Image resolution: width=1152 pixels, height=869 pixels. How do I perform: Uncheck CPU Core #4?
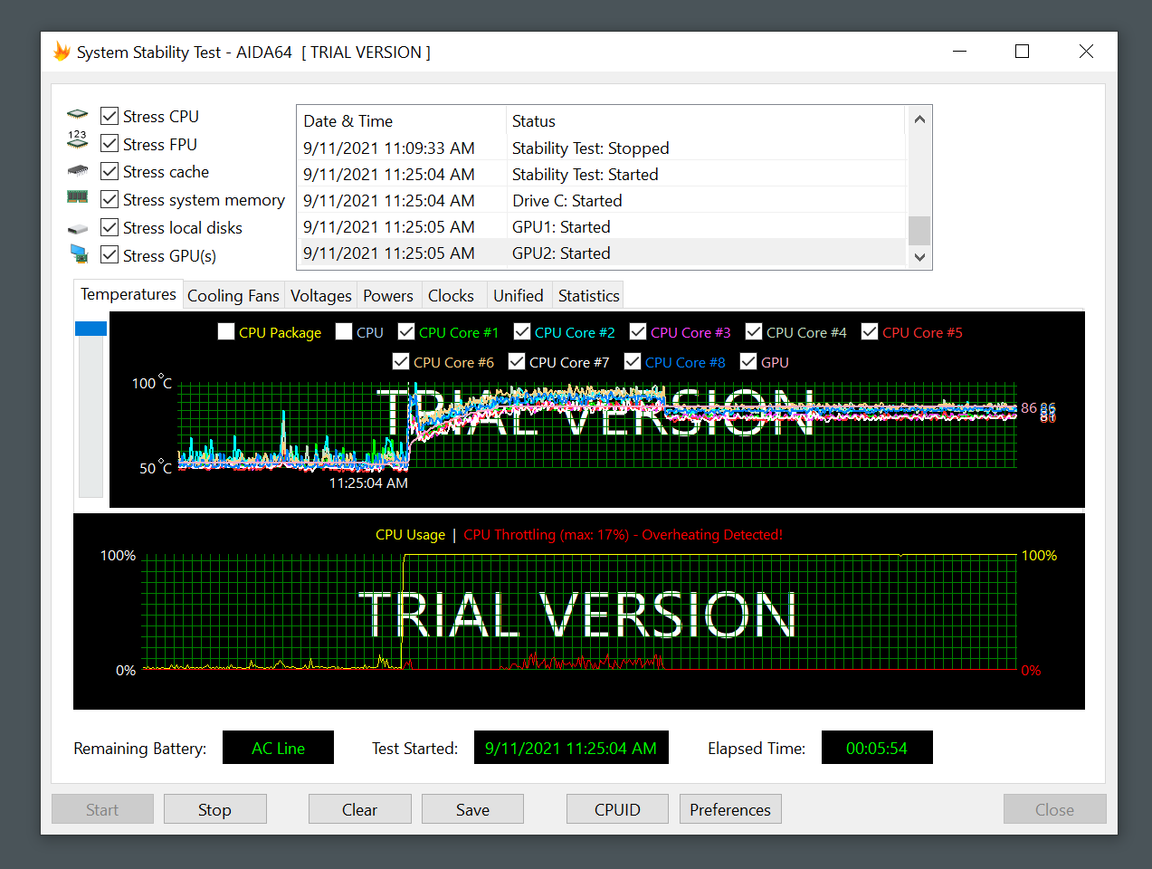(754, 332)
